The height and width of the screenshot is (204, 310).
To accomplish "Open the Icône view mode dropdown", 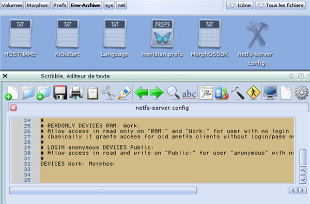I will (240, 5).
